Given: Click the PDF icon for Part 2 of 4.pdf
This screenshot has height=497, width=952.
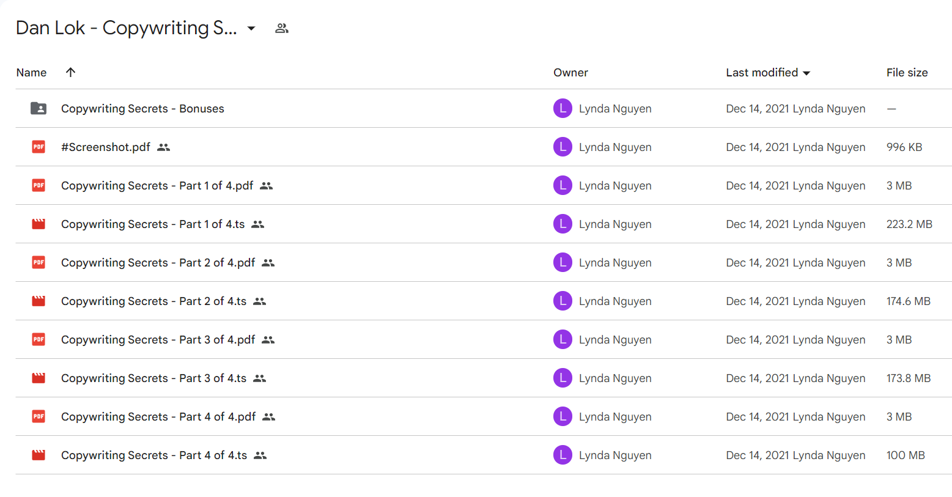Looking at the screenshot, I should point(39,262).
